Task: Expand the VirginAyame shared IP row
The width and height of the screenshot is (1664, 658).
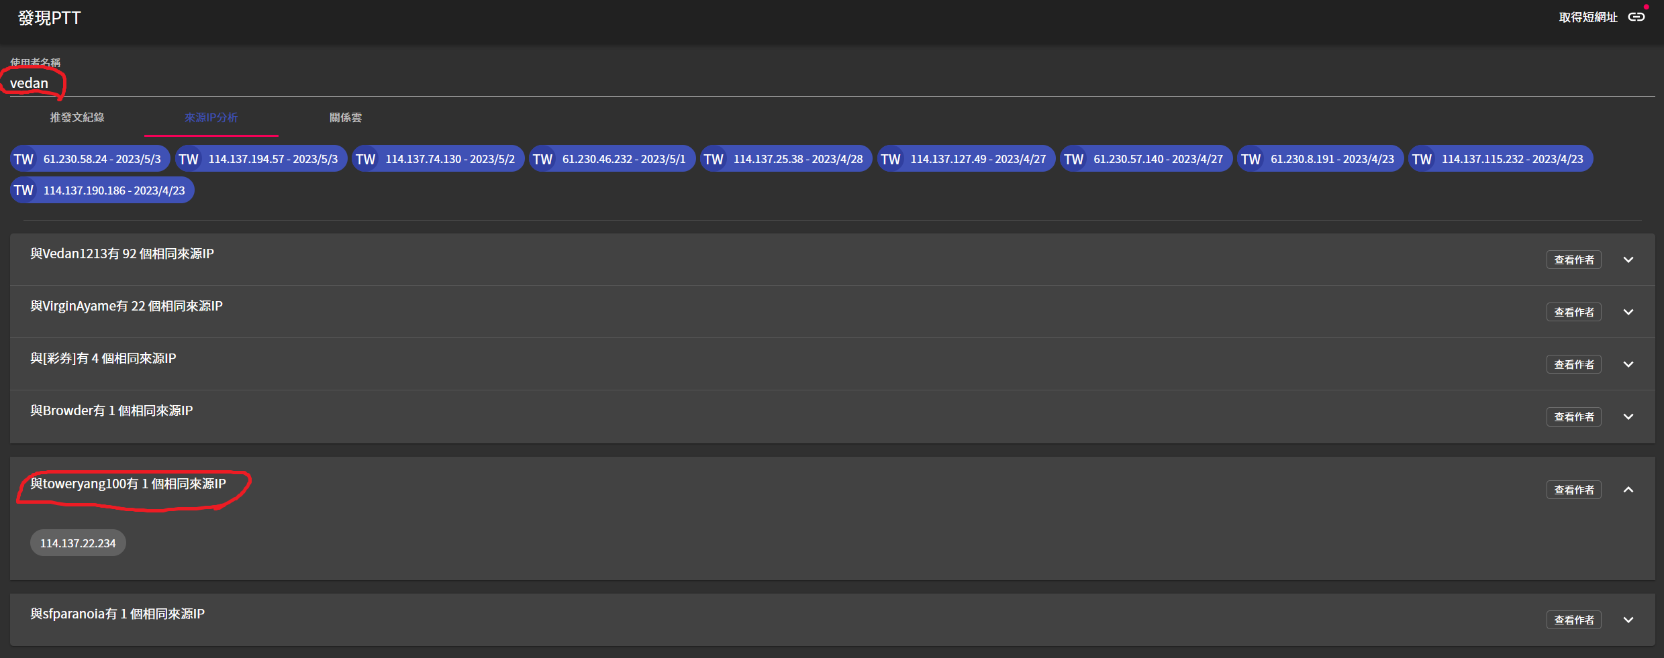Action: [1628, 312]
